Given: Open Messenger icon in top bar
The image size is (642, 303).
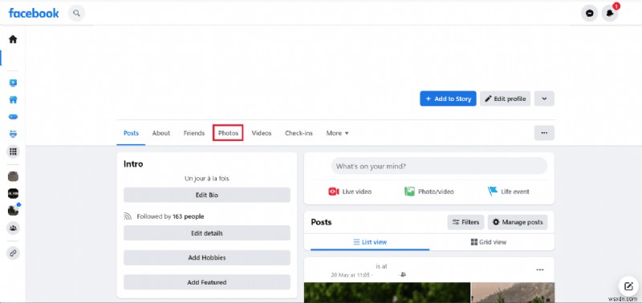Looking at the screenshot, I should [x=589, y=14].
